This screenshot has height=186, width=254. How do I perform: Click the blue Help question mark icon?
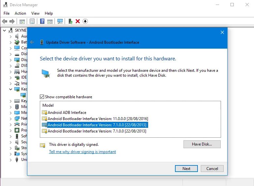pyautogui.click(x=42, y=21)
